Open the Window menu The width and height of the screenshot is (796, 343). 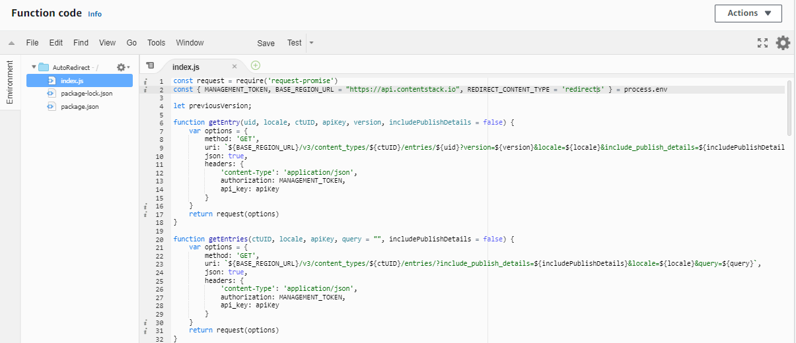190,43
